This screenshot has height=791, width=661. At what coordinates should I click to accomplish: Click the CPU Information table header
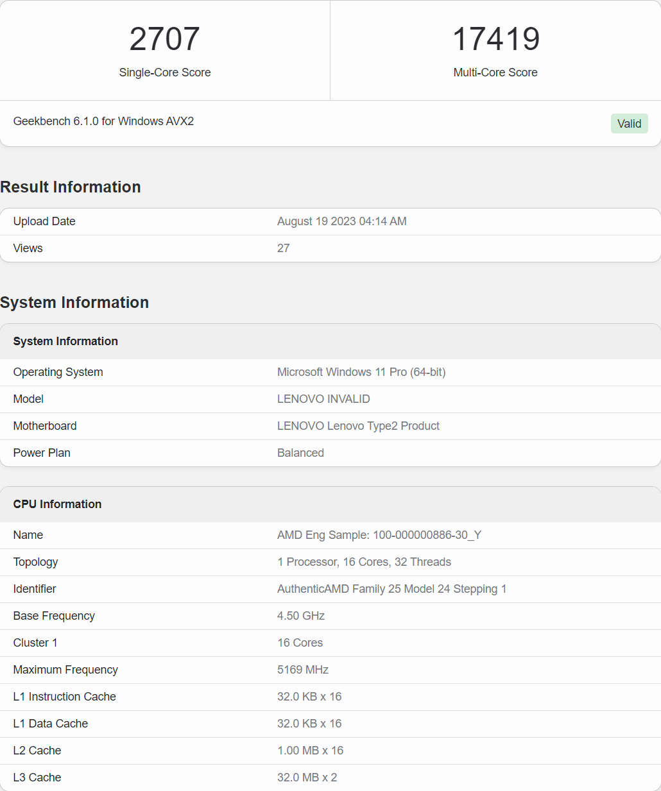point(57,504)
